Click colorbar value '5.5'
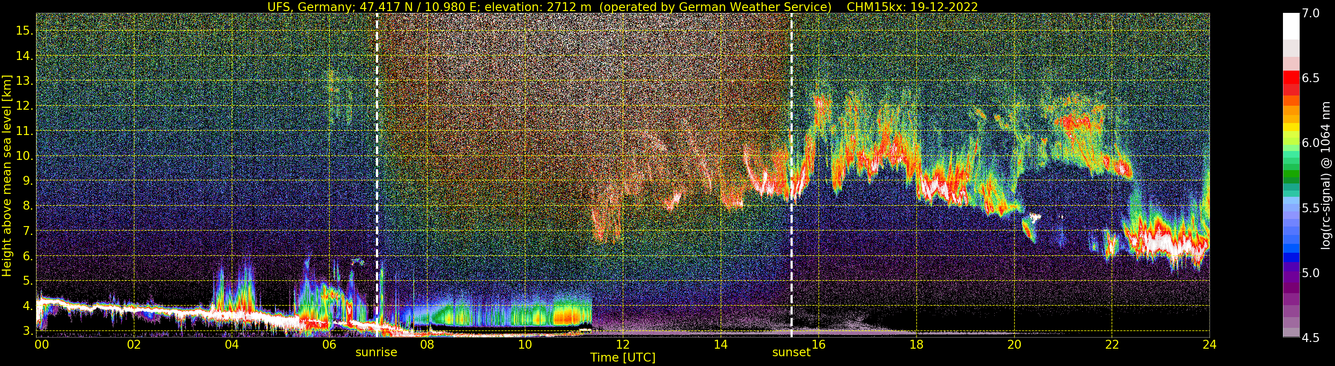The height and width of the screenshot is (366, 1335). (1311, 208)
